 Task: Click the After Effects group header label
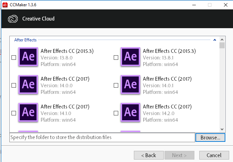(25, 40)
